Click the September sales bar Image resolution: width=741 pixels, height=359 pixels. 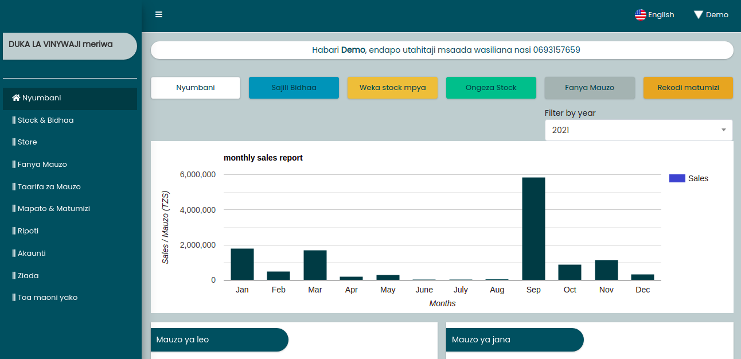(x=533, y=228)
